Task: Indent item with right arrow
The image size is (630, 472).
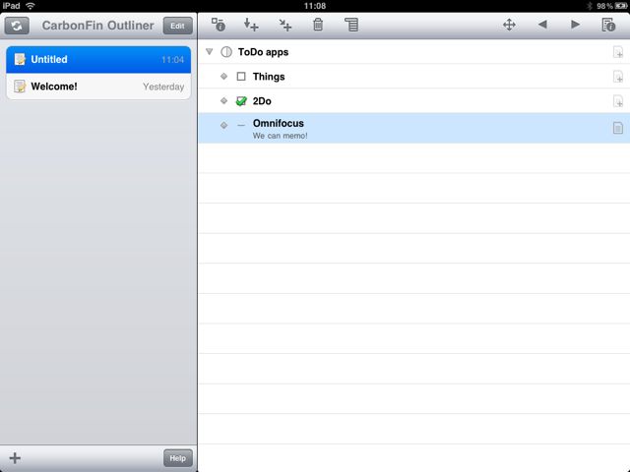Action: pyautogui.click(x=575, y=25)
